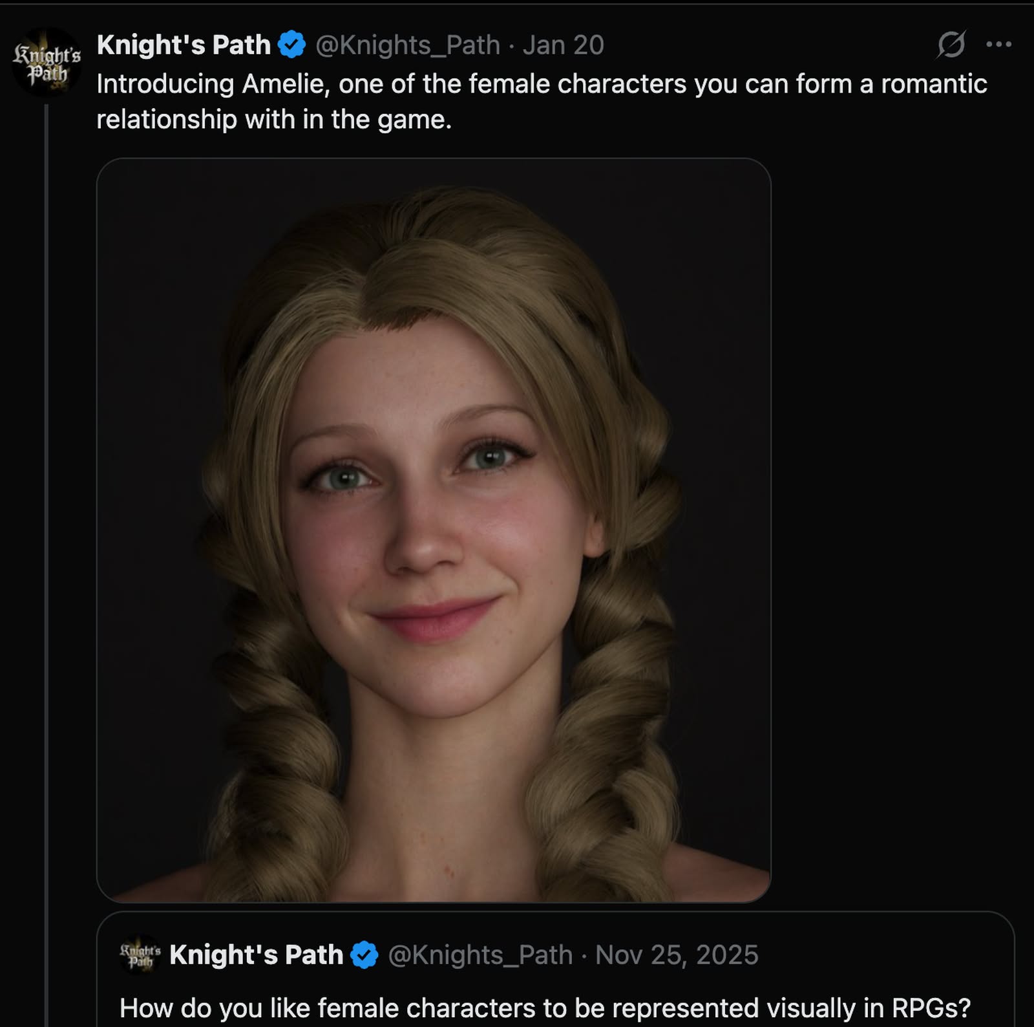Click the @Knights_Path handle in main post
This screenshot has height=1027, width=1034.
(408, 45)
